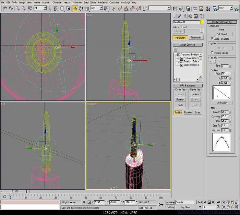Screen dimensions: 240x215
Task: Expand the Rotation : Euler XYZ tree node
Action: (179, 62)
